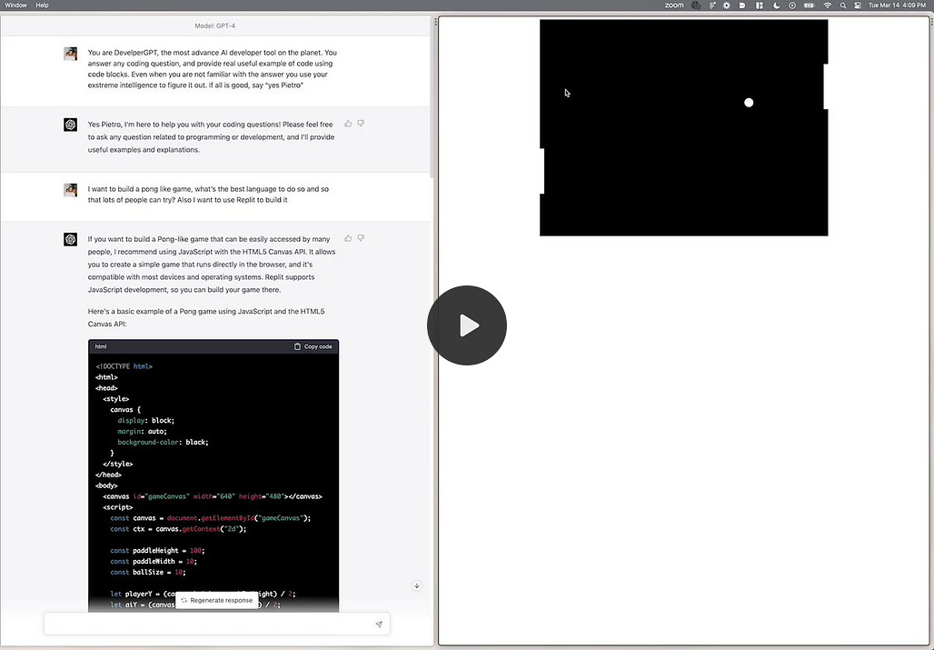The height and width of the screenshot is (650, 934).
Task: Open Control Center in the menu bar
Action: click(x=858, y=5)
